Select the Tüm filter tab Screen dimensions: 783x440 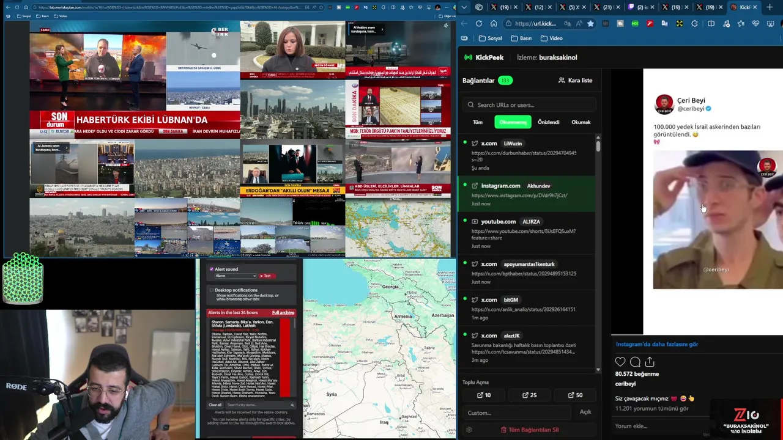[x=478, y=122]
